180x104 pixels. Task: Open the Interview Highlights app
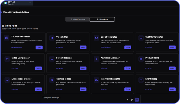[x=128, y=89]
